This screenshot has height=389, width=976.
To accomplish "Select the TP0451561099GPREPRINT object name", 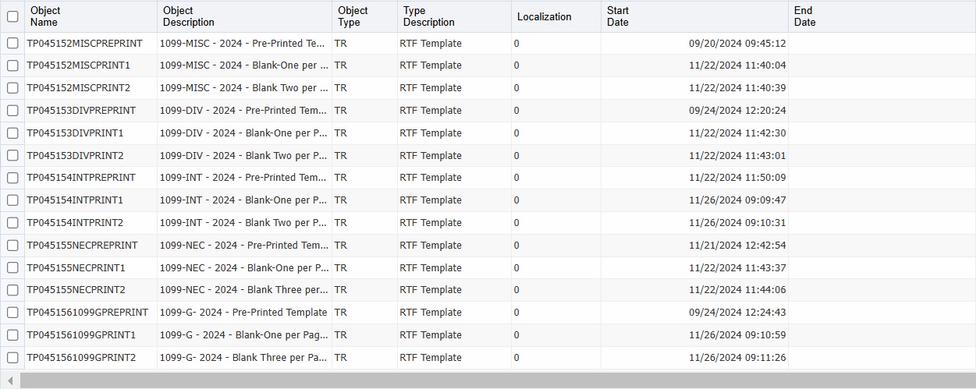I will pos(87,313).
